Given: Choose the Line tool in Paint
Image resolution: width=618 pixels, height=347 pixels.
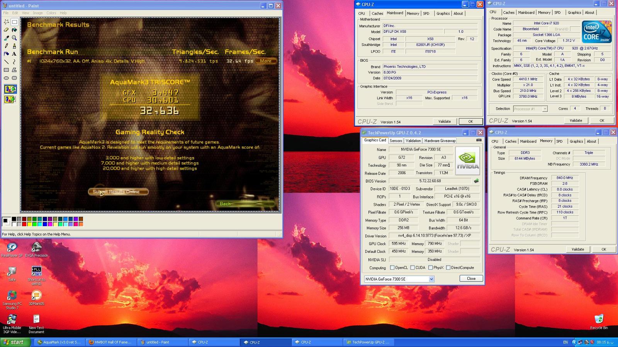Looking at the screenshot, I should tap(6, 62).
